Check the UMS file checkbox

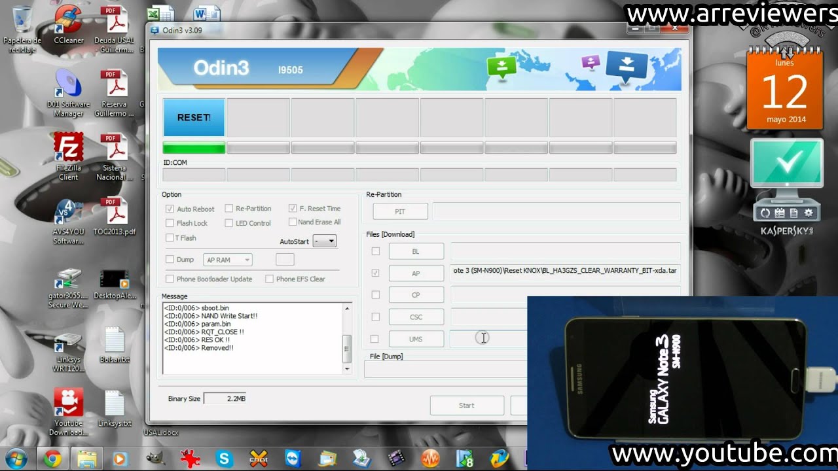375,339
